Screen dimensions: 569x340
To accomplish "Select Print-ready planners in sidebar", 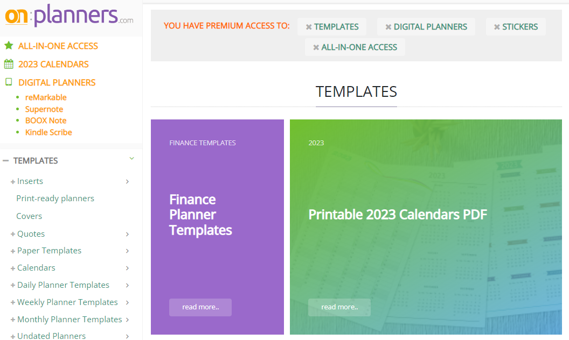I will pos(55,199).
